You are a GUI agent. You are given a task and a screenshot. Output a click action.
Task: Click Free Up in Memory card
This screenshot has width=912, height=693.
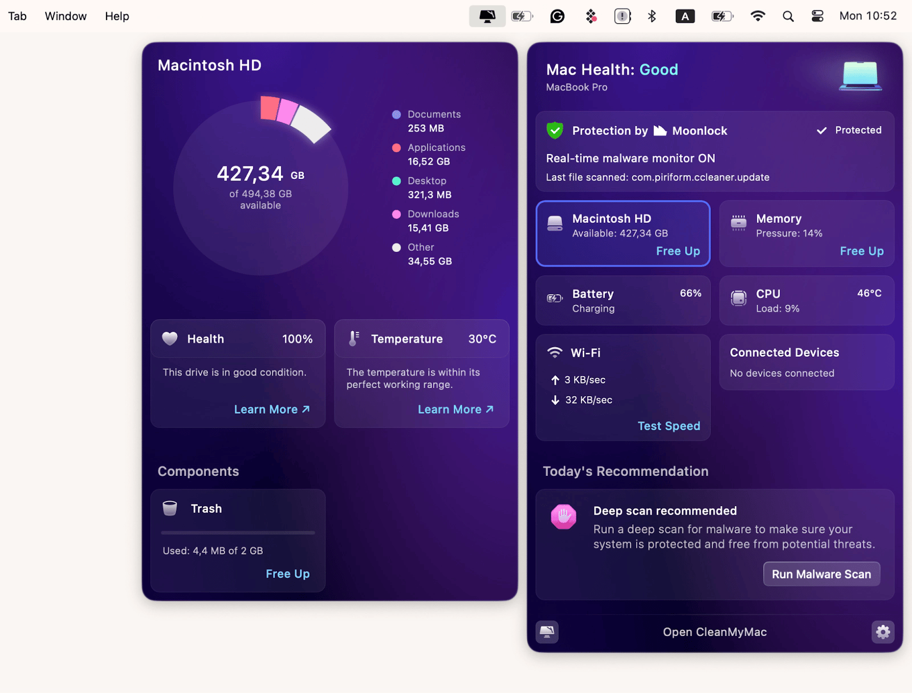[x=862, y=251]
